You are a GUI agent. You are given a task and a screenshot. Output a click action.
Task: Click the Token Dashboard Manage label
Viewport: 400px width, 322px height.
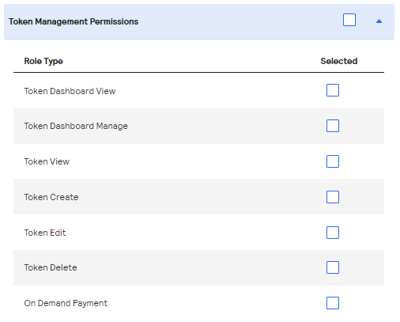coord(76,126)
